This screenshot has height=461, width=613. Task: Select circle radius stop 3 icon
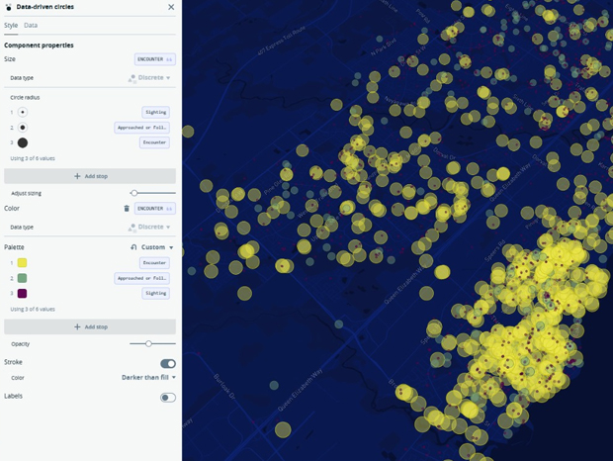[x=23, y=142]
